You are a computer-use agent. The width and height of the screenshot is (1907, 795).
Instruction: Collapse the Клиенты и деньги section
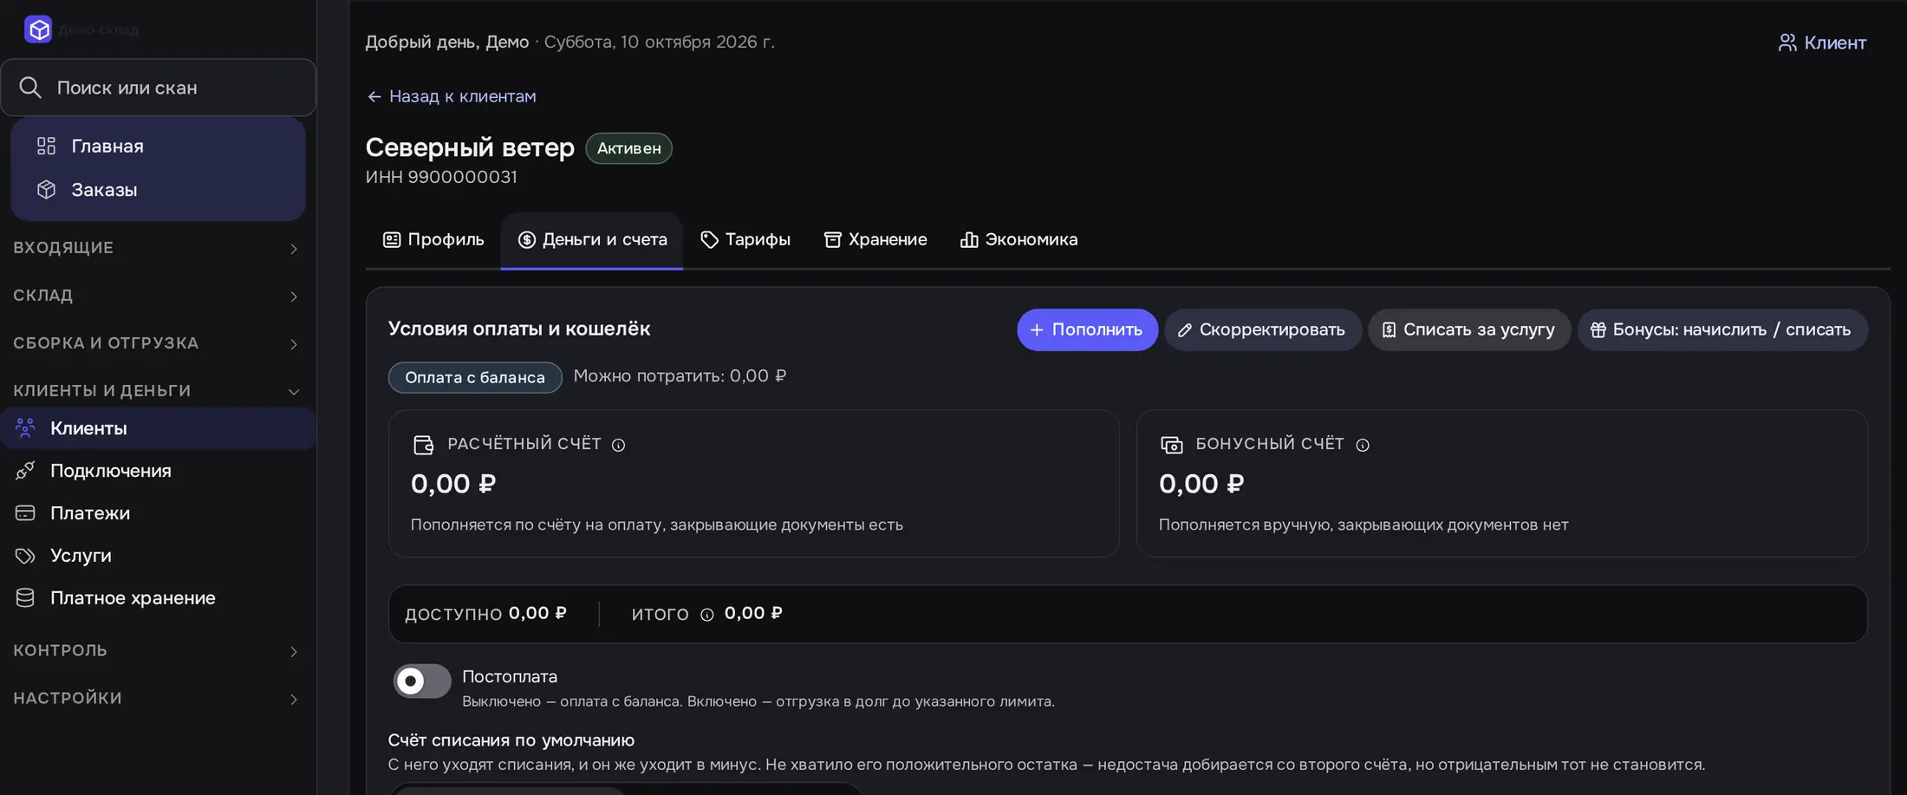[x=158, y=391]
